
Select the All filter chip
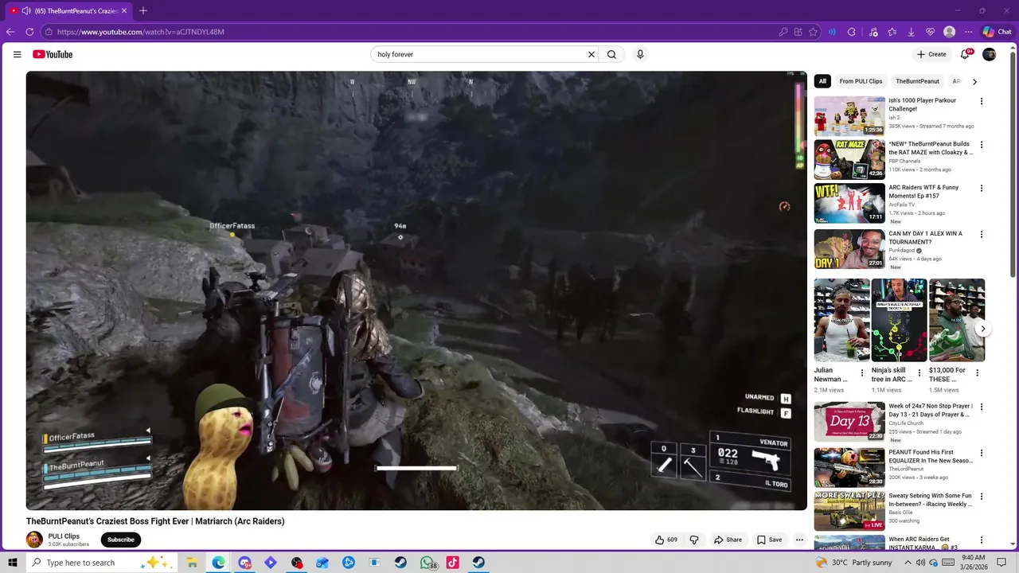[x=822, y=81]
